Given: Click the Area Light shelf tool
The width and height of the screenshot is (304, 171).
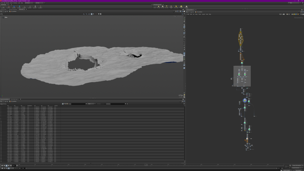Looking at the screenshot, I should pos(167,7).
